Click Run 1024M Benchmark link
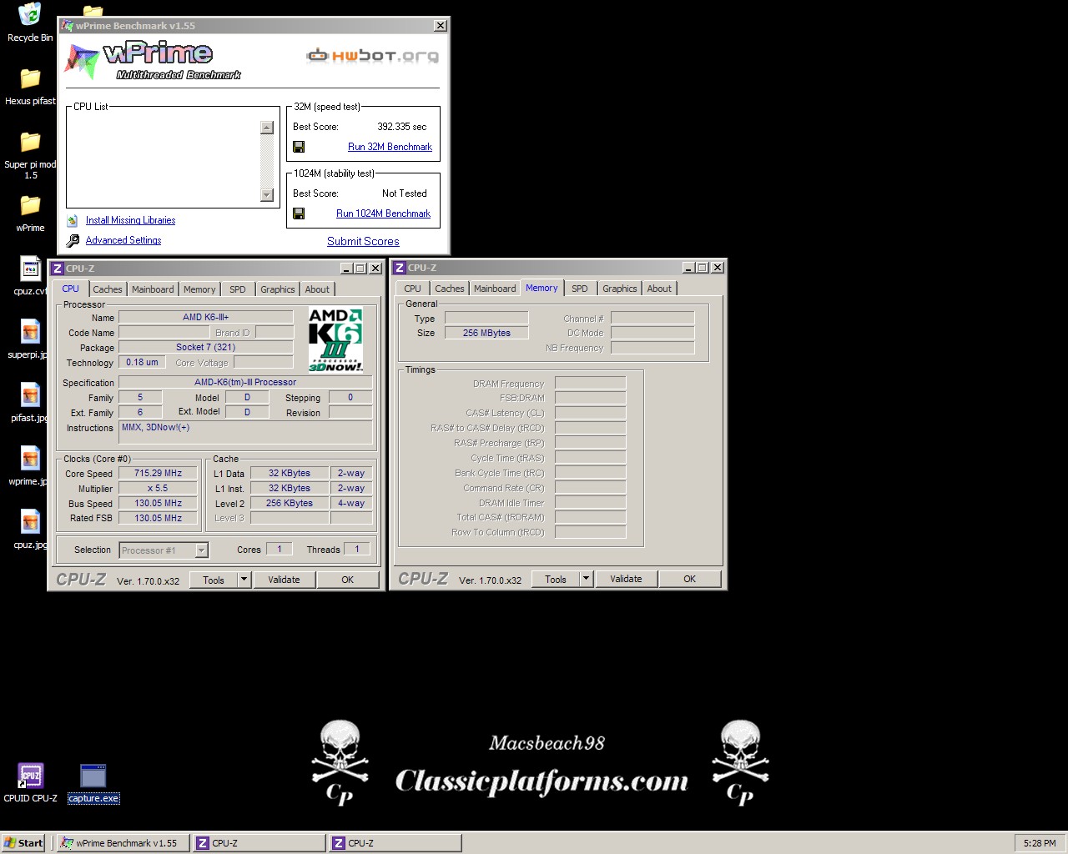 point(383,213)
